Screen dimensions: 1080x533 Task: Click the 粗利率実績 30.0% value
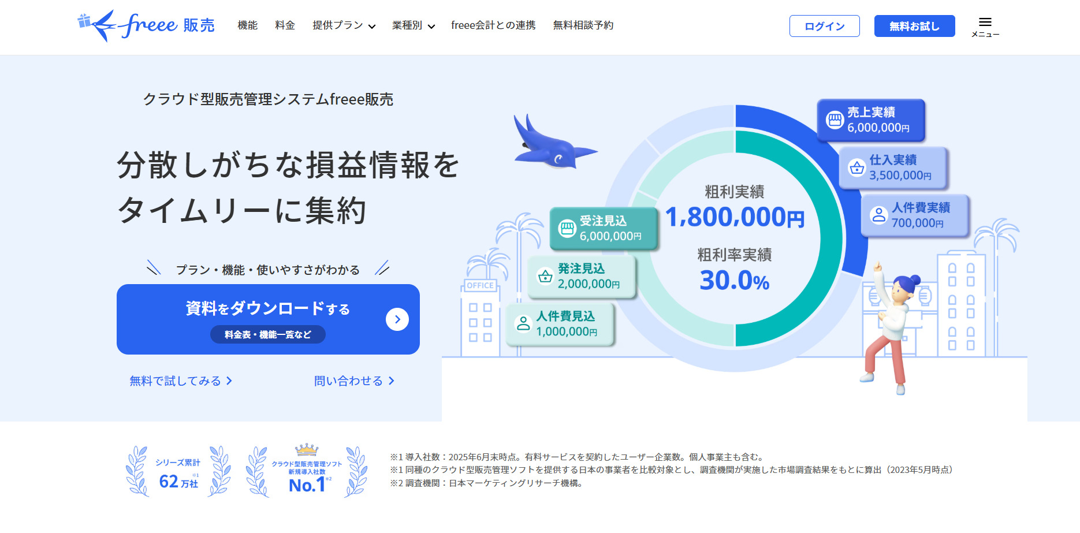click(x=735, y=281)
